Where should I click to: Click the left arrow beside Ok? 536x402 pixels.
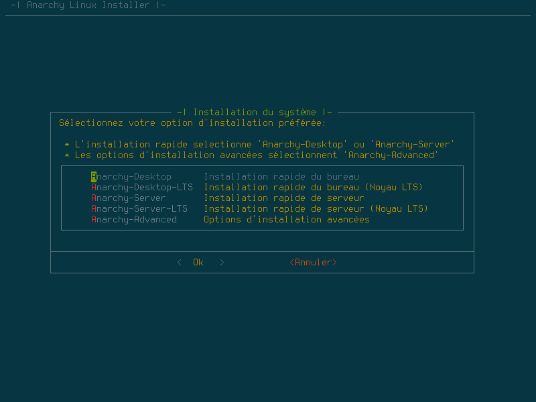(x=179, y=262)
